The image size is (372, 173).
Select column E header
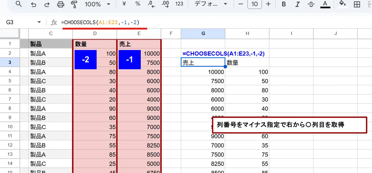click(x=139, y=33)
